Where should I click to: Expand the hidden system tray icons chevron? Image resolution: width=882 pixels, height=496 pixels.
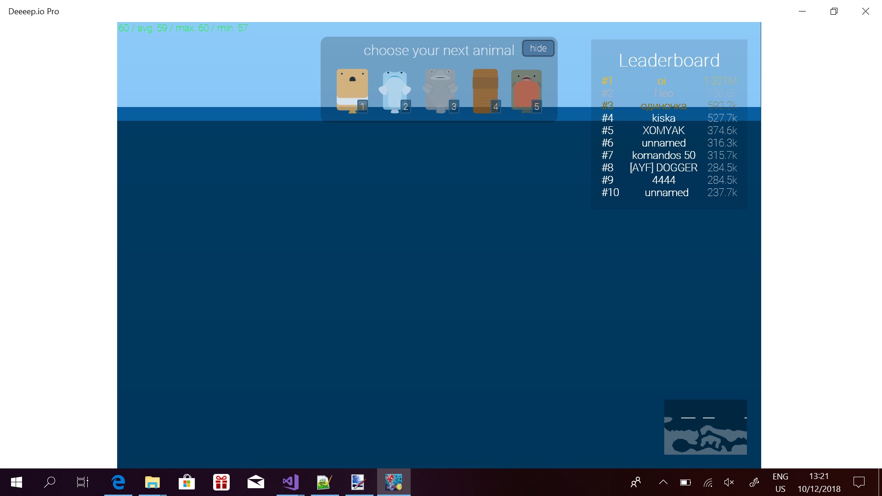tap(663, 482)
